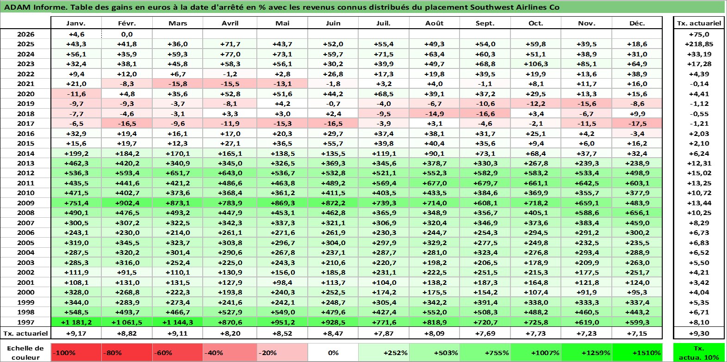Select the +503% green scale swatch
This screenshot has width=727, height=362.
point(435,352)
